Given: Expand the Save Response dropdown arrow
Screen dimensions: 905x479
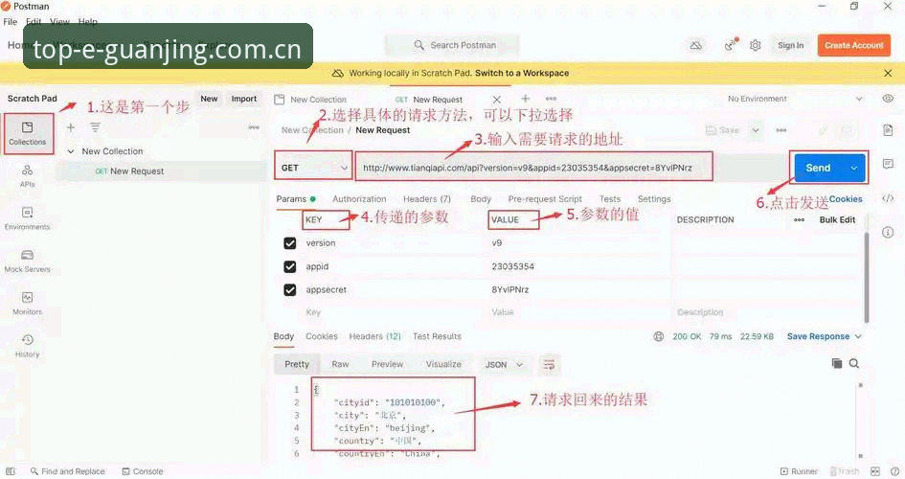Looking at the screenshot, I should click(858, 336).
